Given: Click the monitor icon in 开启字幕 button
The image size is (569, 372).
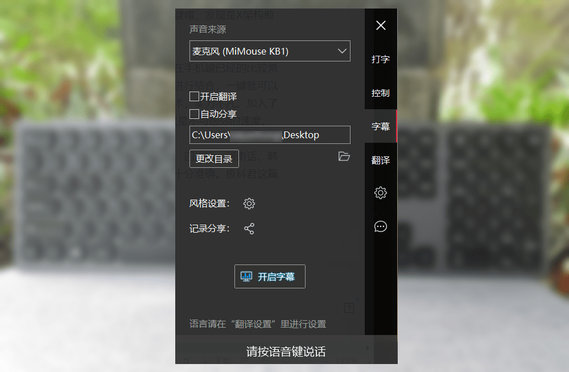Looking at the screenshot, I should 246,276.
